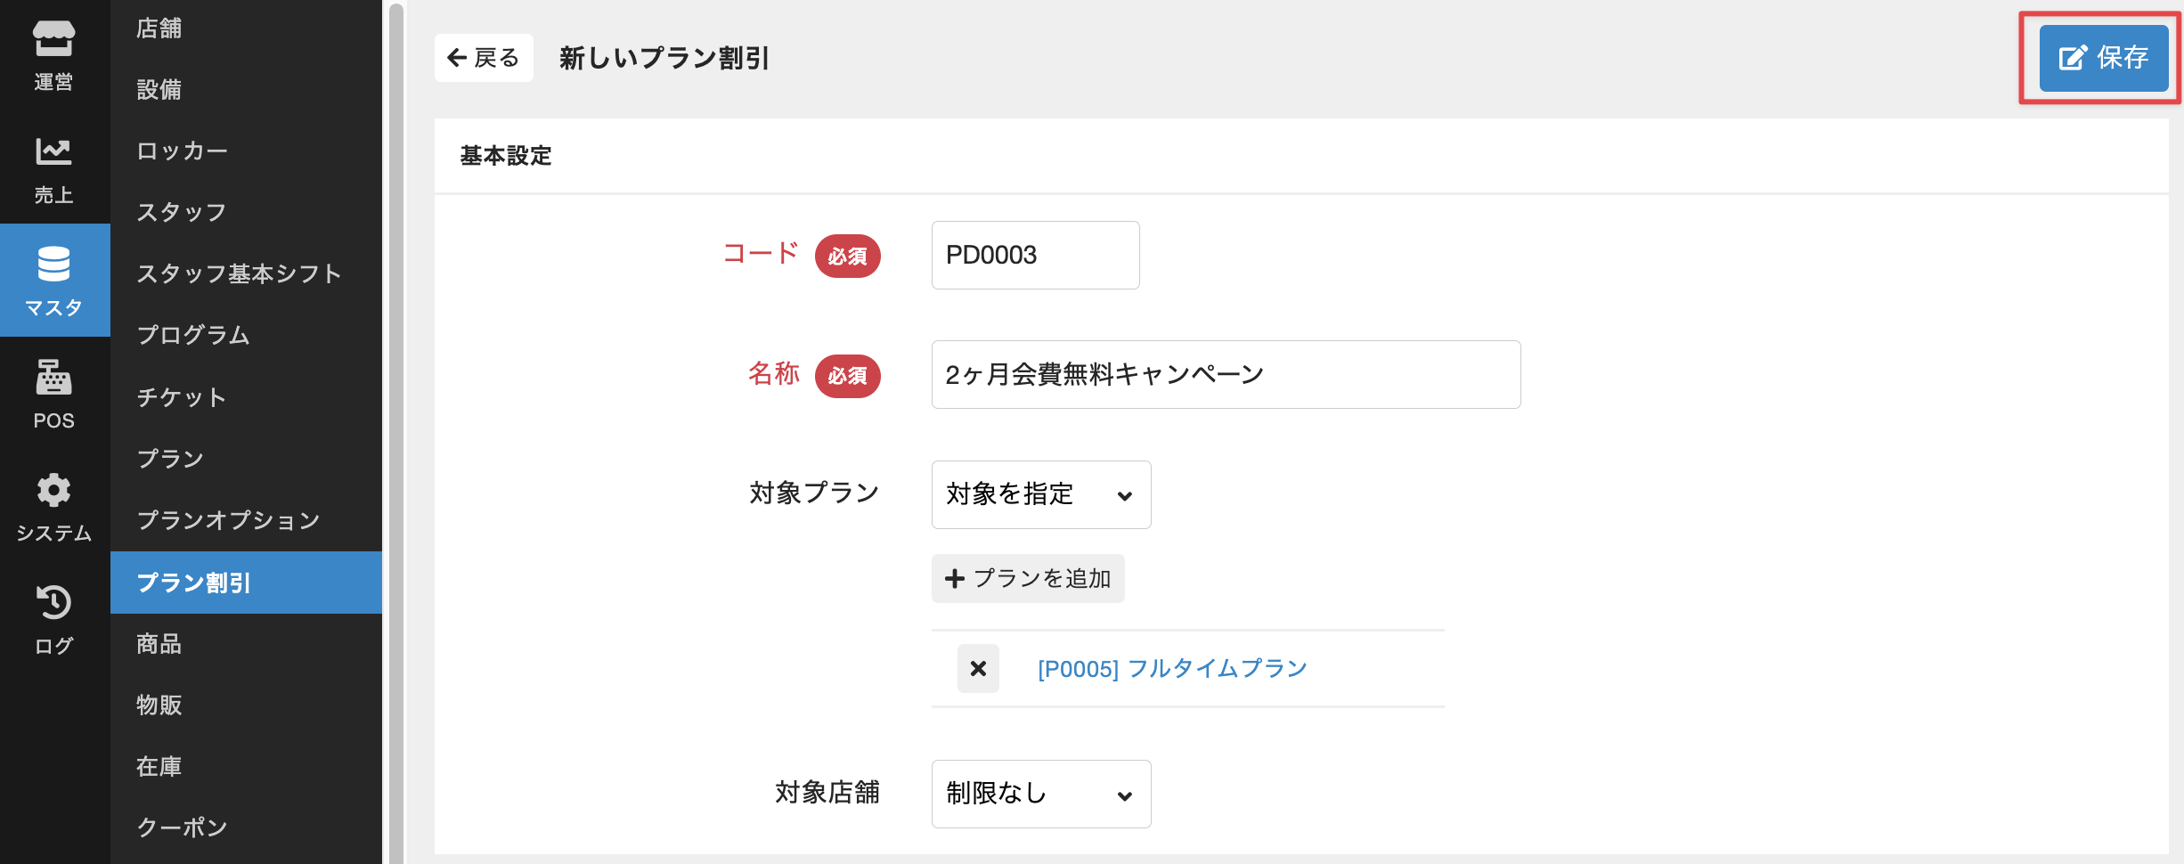Open システム gear settings icon
Image resolution: width=2184 pixels, height=864 pixels.
click(x=53, y=506)
